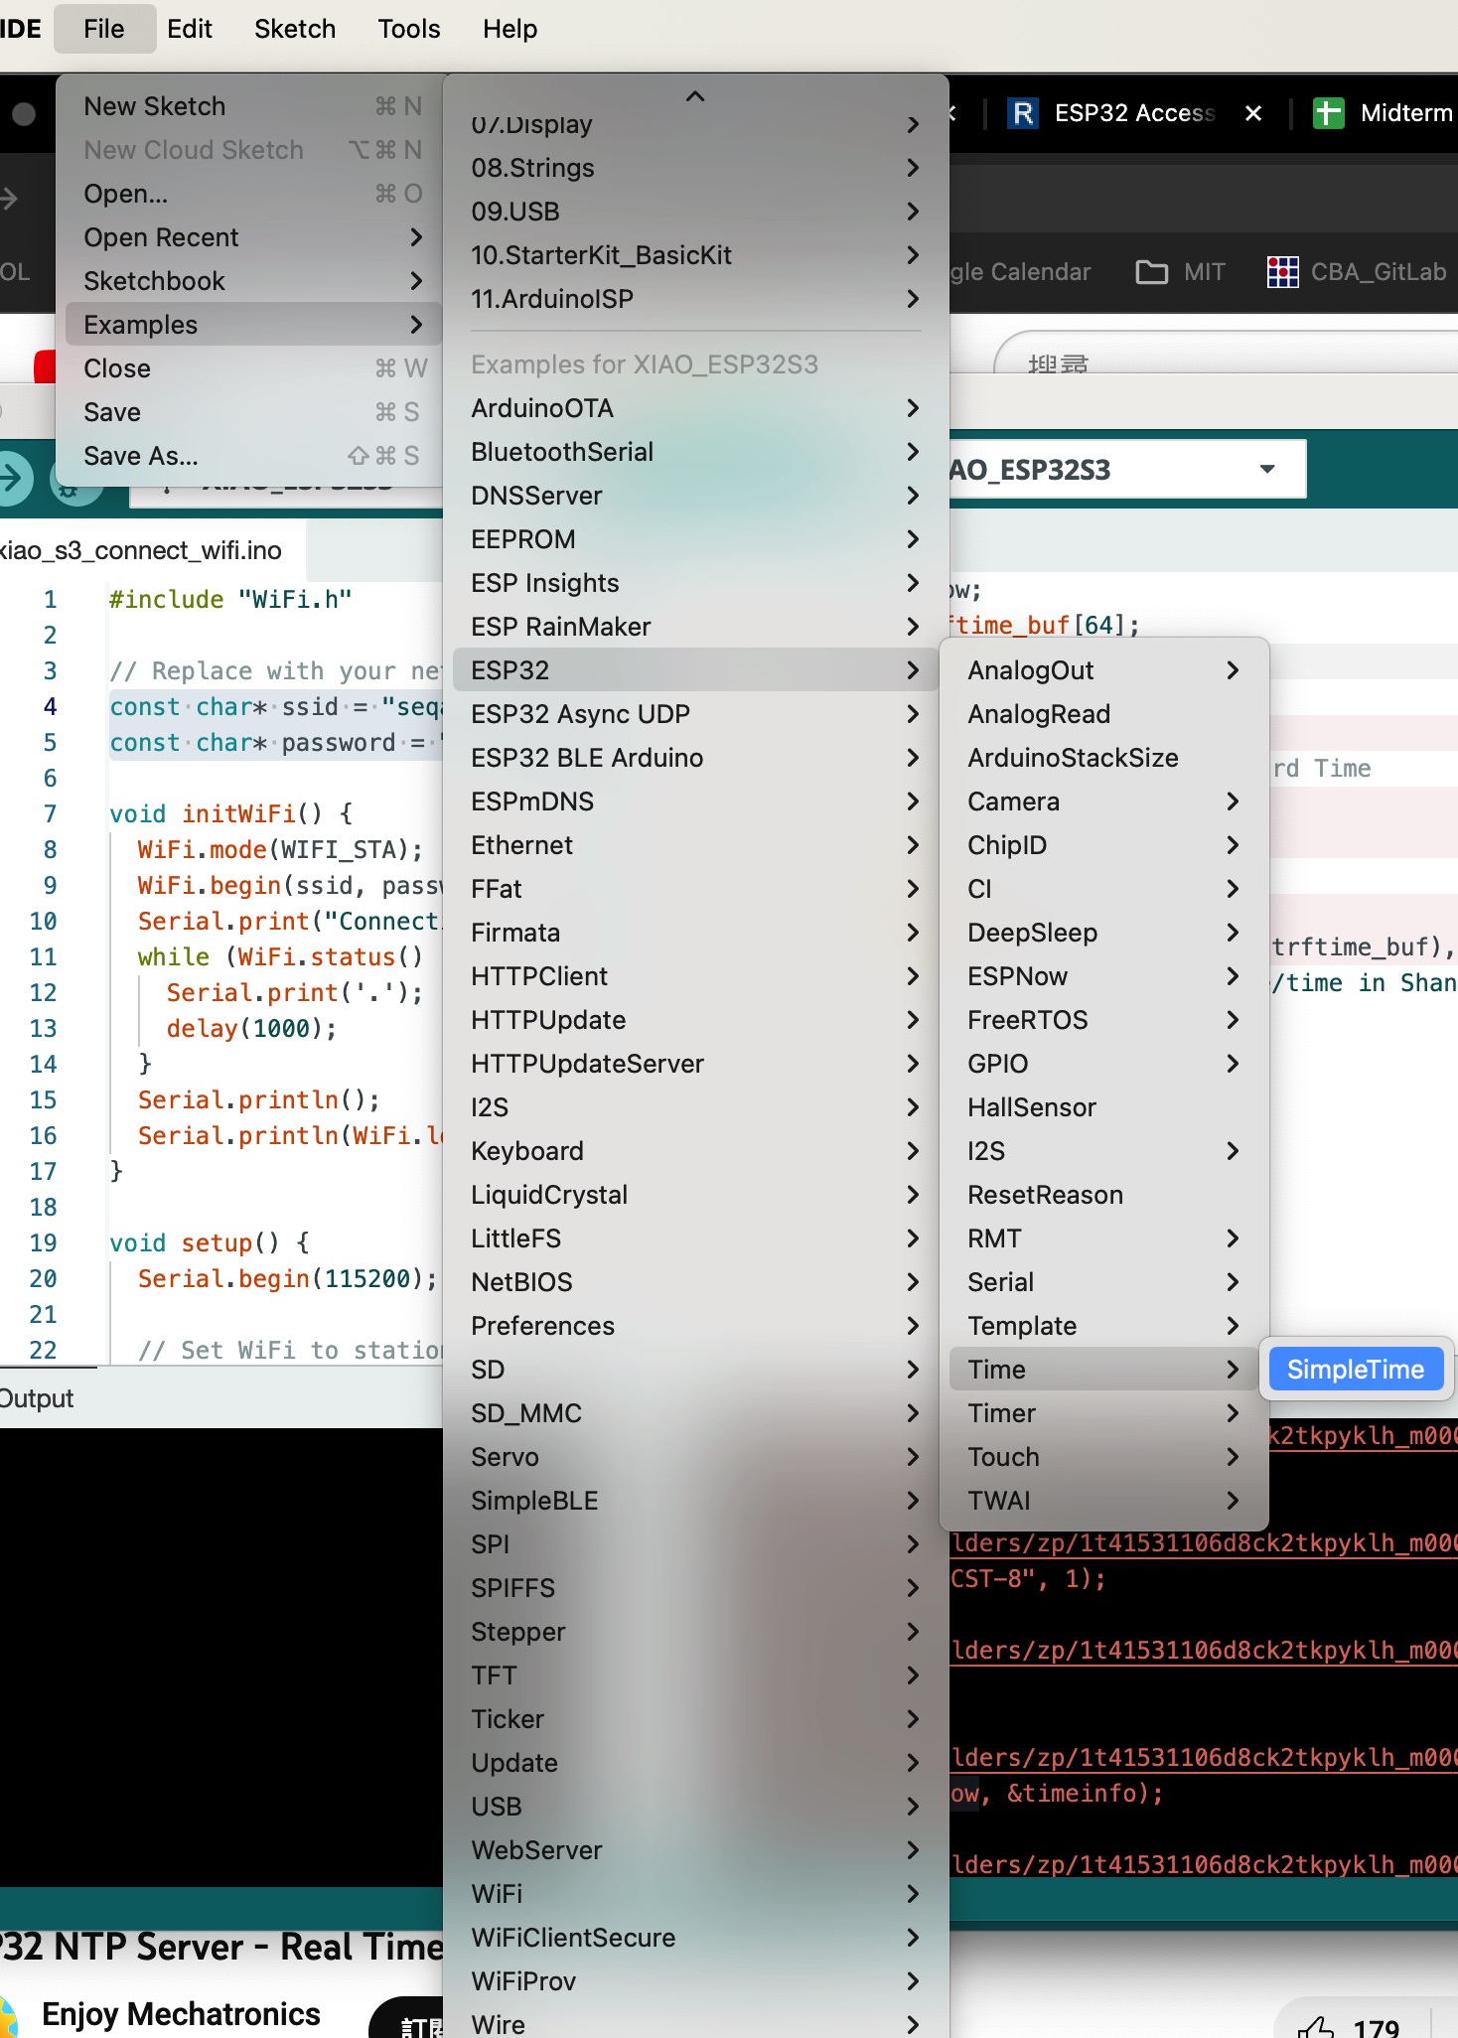Click the Midterm tab green plus icon
The image size is (1458, 2038).
coord(1328,113)
